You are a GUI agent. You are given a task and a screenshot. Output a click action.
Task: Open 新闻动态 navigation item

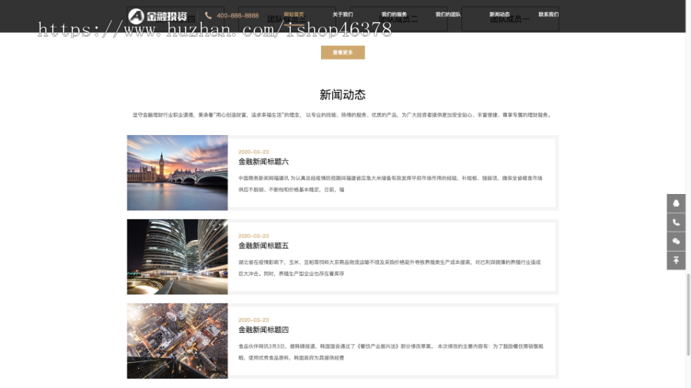499,15
